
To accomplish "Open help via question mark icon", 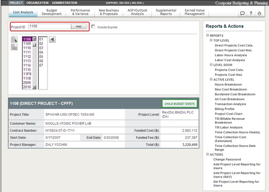I will (251, 13).
